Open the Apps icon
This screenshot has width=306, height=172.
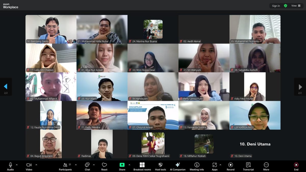click(x=215, y=165)
